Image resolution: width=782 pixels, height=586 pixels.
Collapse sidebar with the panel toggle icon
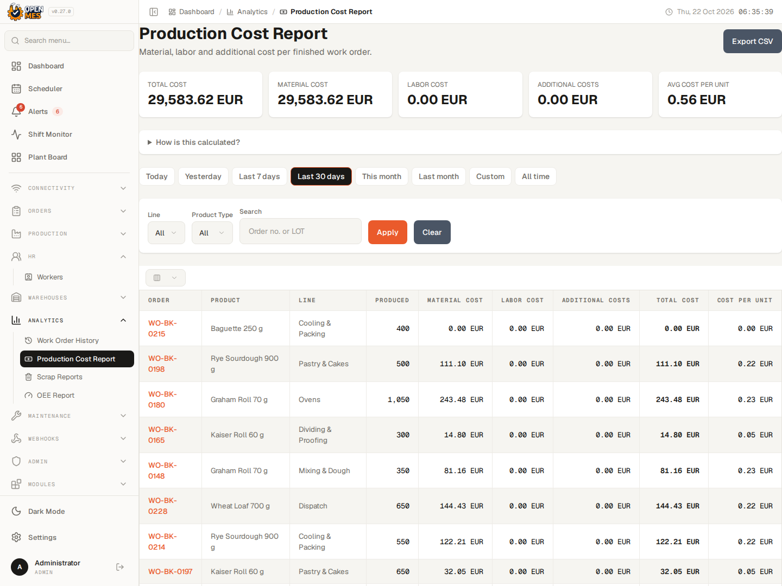(x=154, y=12)
